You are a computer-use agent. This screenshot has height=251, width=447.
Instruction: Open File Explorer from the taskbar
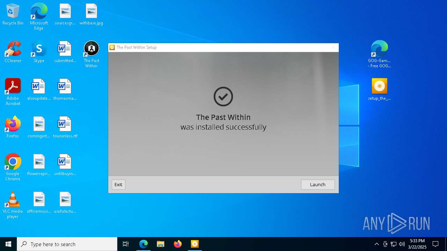click(x=160, y=244)
